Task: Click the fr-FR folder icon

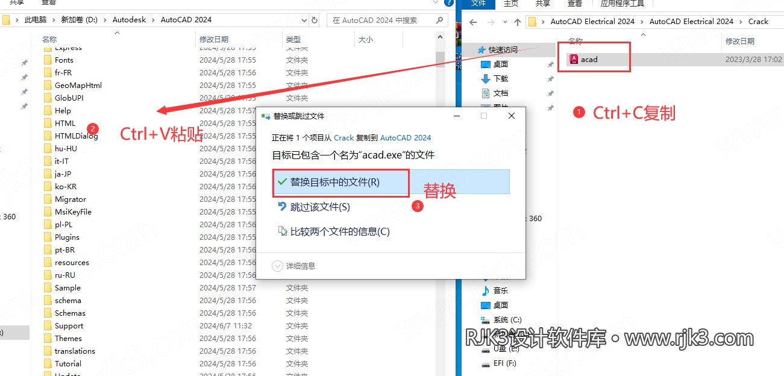Action: 48,72
